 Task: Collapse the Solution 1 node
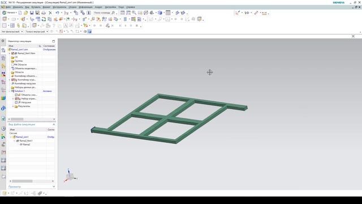click(10, 91)
